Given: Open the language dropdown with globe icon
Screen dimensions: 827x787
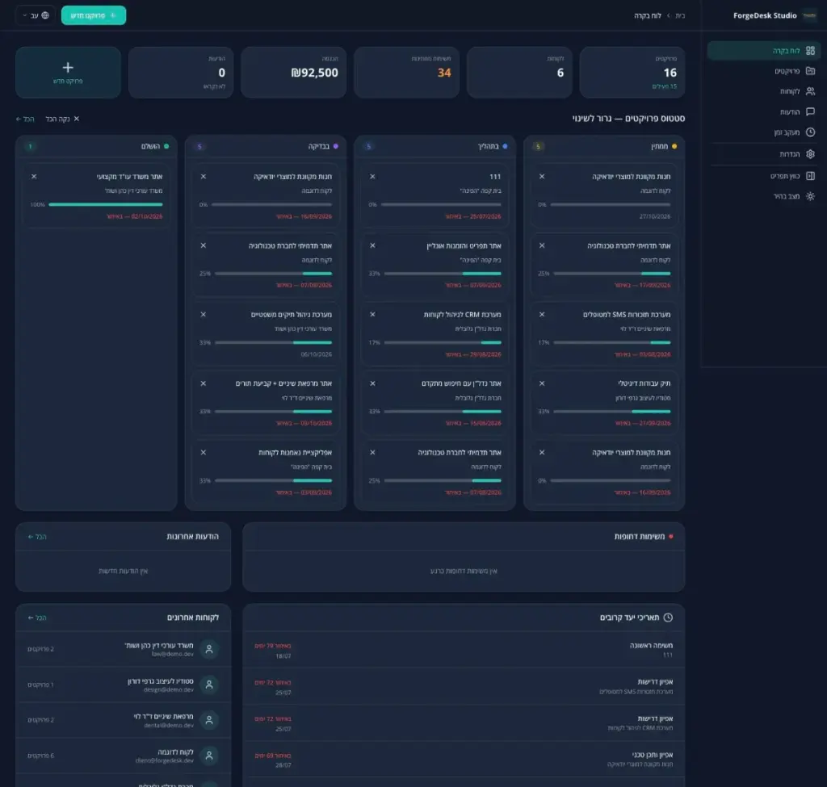Looking at the screenshot, I should tap(36, 15).
